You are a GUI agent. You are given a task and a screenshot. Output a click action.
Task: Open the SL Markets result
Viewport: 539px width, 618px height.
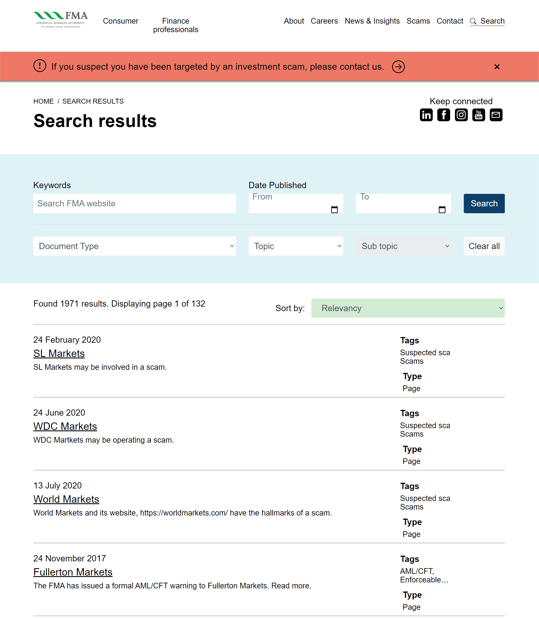[59, 354]
